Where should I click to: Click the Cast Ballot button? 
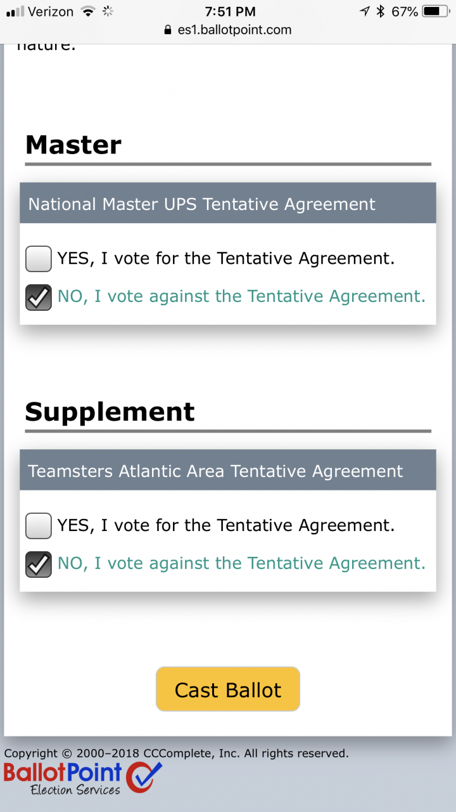coord(228,689)
